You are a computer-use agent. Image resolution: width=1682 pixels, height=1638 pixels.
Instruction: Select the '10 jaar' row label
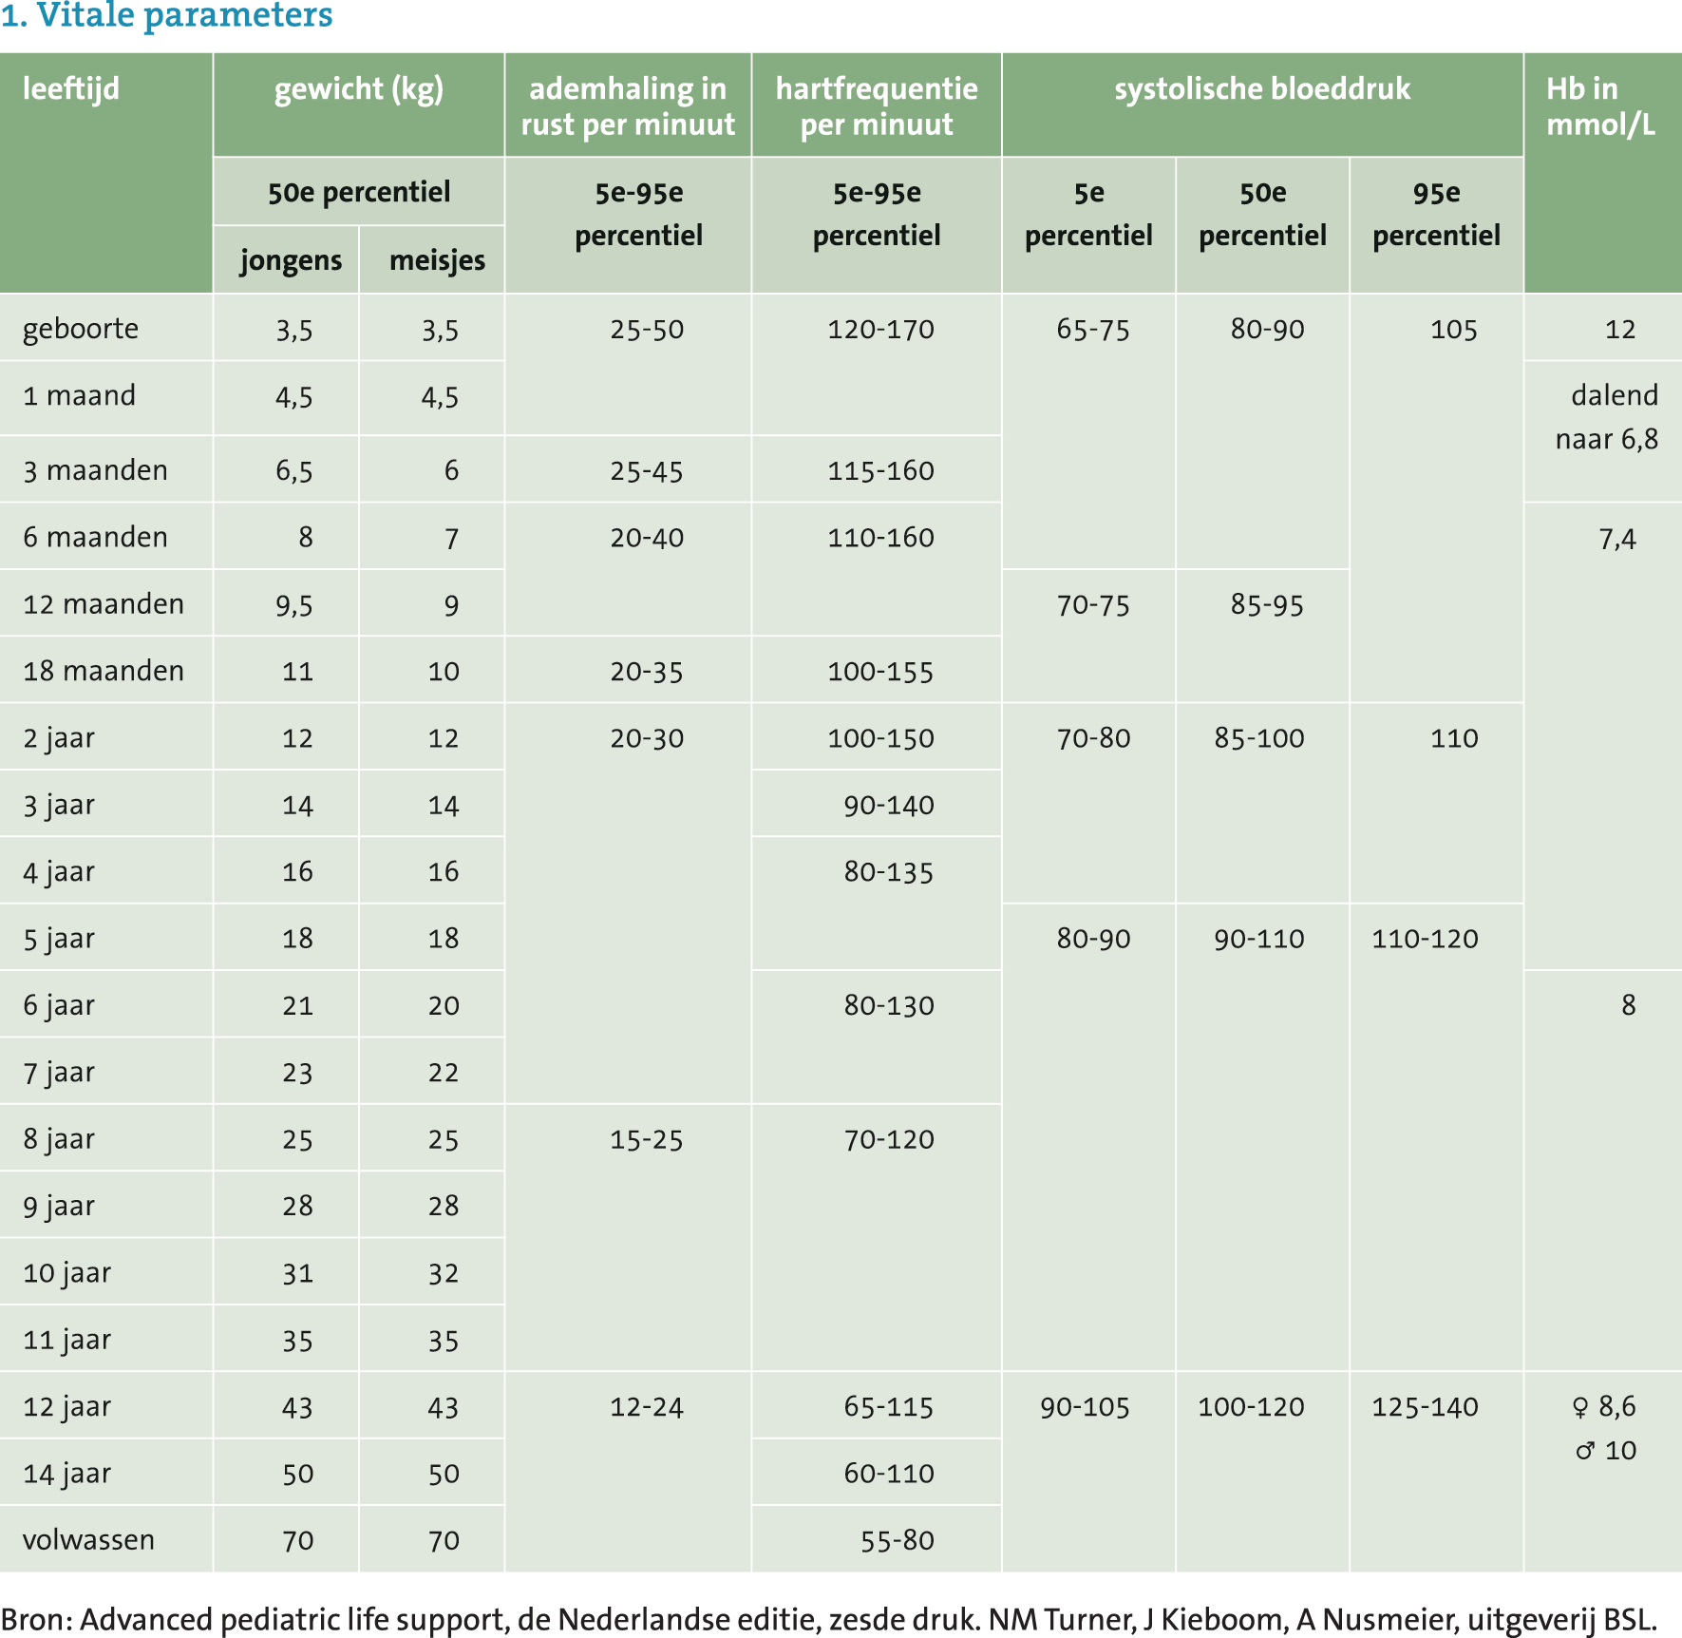(x=66, y=1273)
